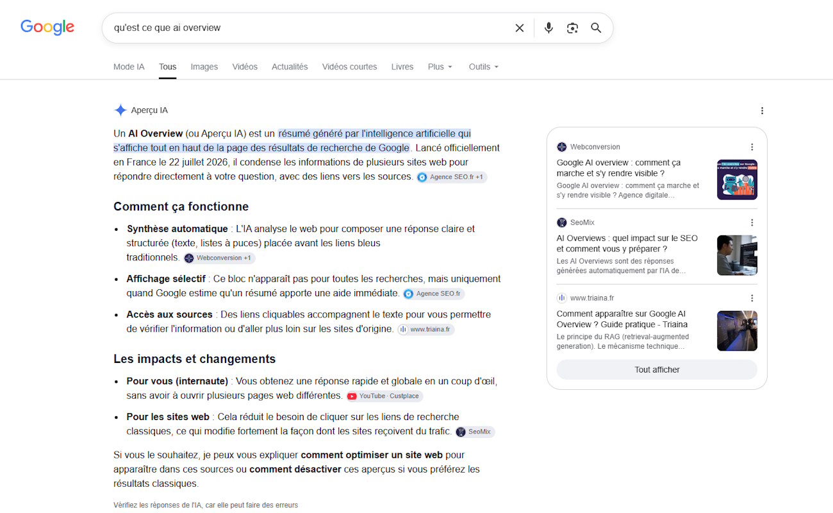Viewport: 833px width, 513px height.
Task: Click the Webconversion +1 source chip
Action: tap(219, 258)
